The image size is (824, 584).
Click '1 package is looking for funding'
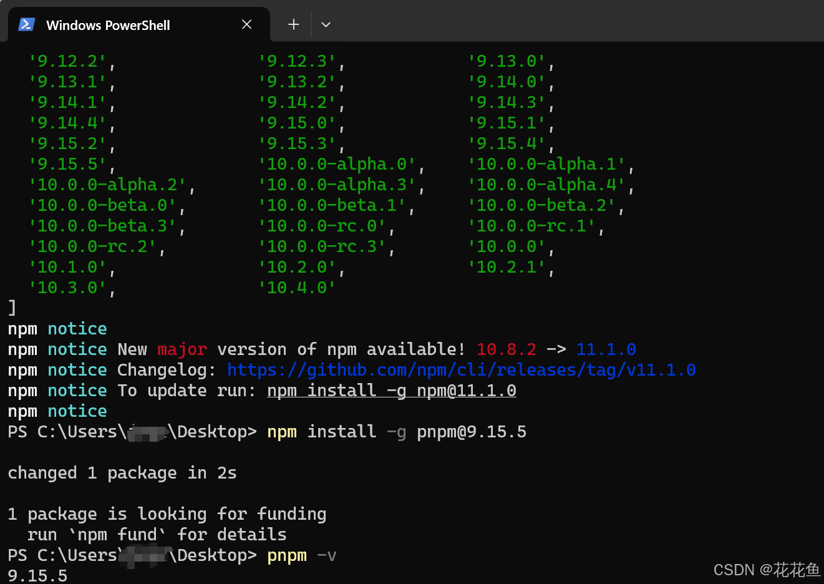coord(167,514)
